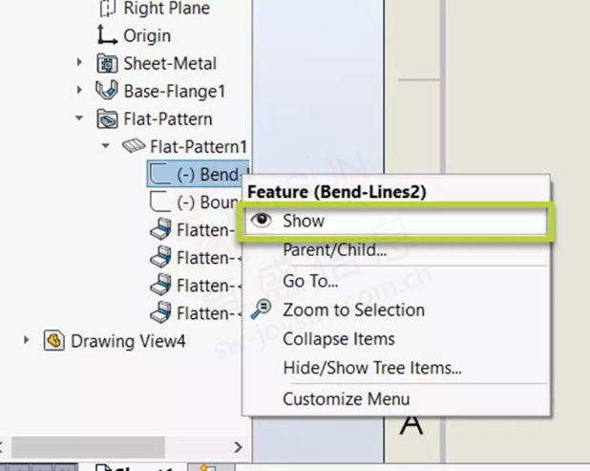Click the Flat-Pattern folder icon
Image resolution: width=590 pixels, height=471 pixels.
click(108, 119)
